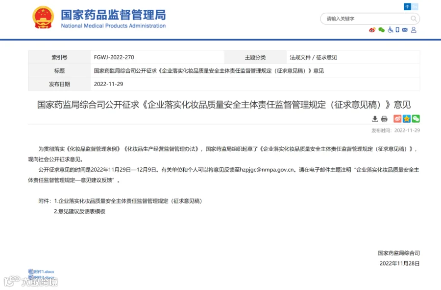Screen dimensions: 441x290
Task: Click the English name National Medical Products Administration
Action: click(113, 26)
